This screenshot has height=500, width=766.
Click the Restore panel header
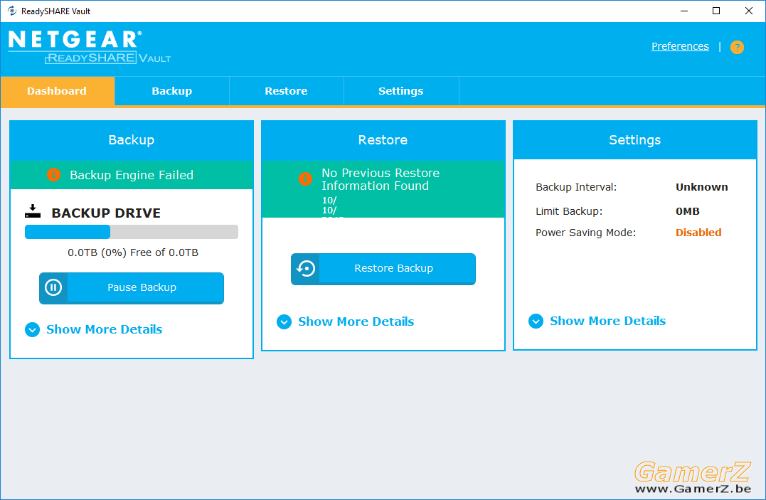[x=383, y=140]
